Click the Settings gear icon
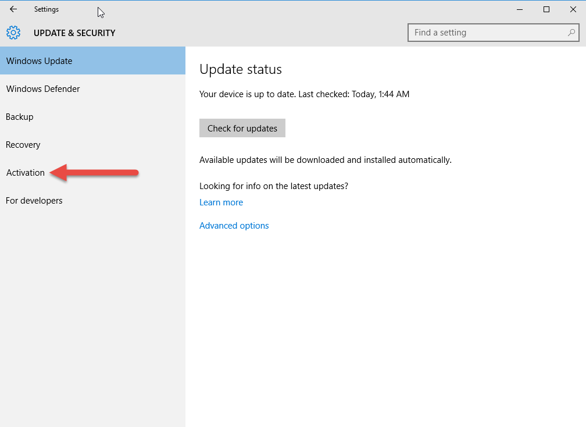586x427 pixels. 13,33
